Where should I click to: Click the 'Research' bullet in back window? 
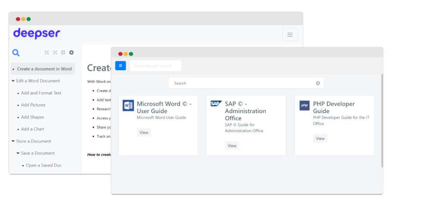[x=104, y=109]
